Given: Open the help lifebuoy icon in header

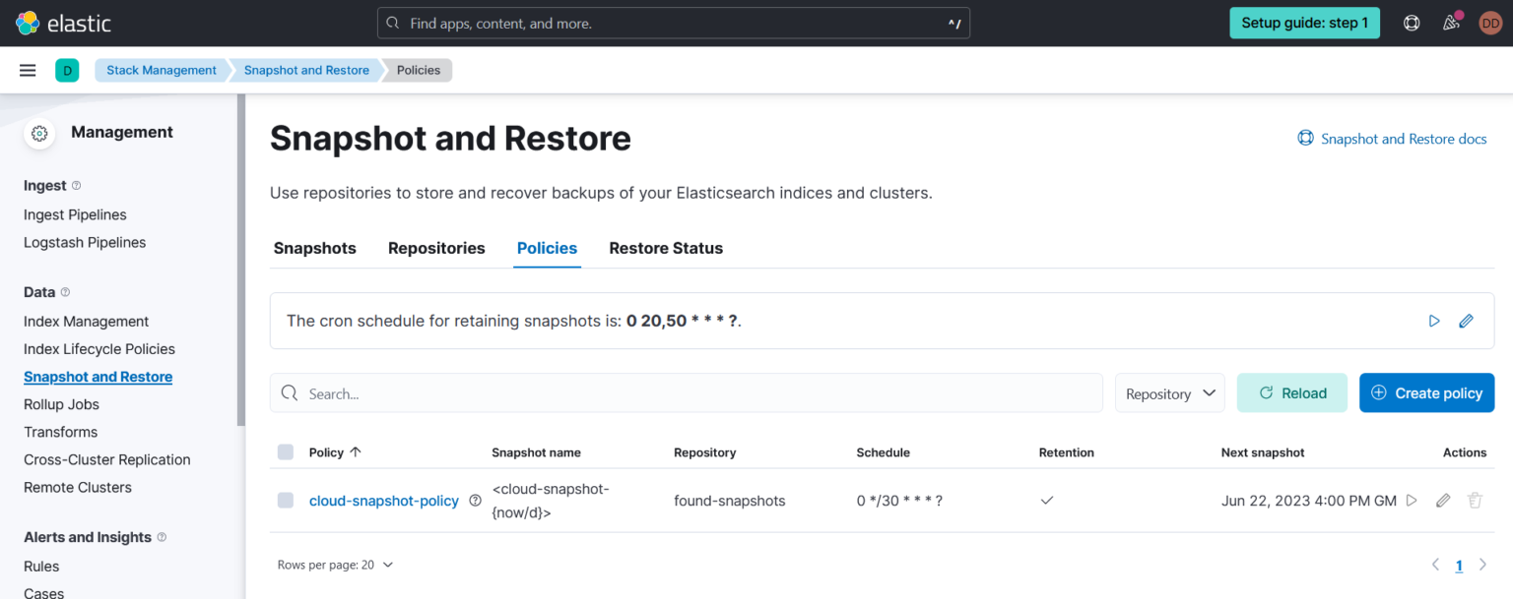Looking at the screenshot, I should pyautogui.click(x=1412, y=23).
